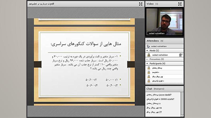
Task: Select the first participant row in list
Action: point(164,68)
